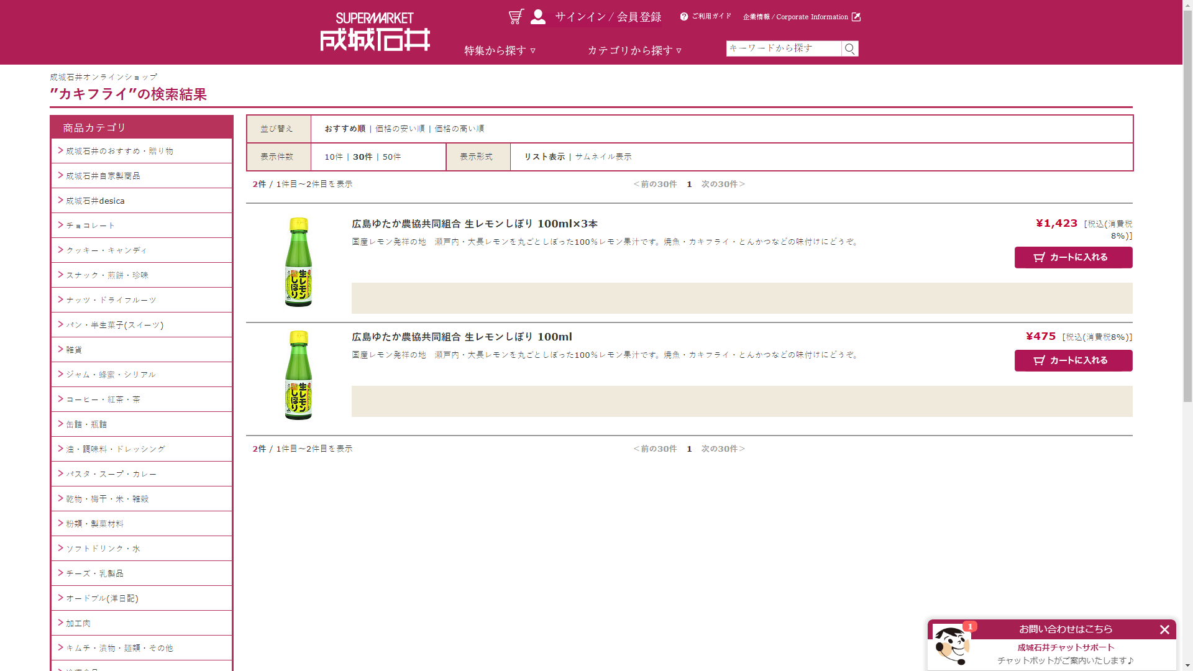Click the Seijo Ishii supermarket logo
Viewport: 1193px width, 671px height.
click(375, 32)
